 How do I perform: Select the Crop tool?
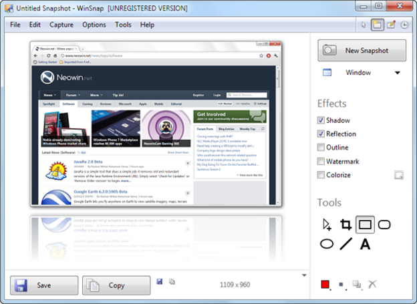[x=345, y=224]
